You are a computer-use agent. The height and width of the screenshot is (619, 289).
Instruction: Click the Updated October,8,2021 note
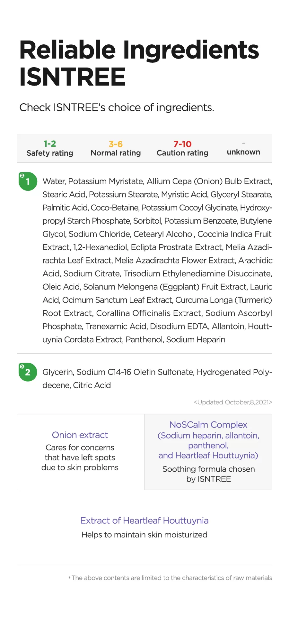233,402
